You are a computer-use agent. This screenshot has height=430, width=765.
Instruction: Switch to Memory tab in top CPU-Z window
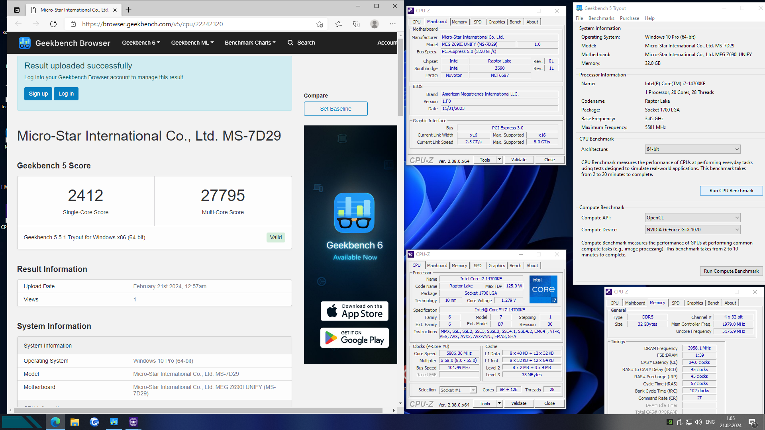coord(459,22)
